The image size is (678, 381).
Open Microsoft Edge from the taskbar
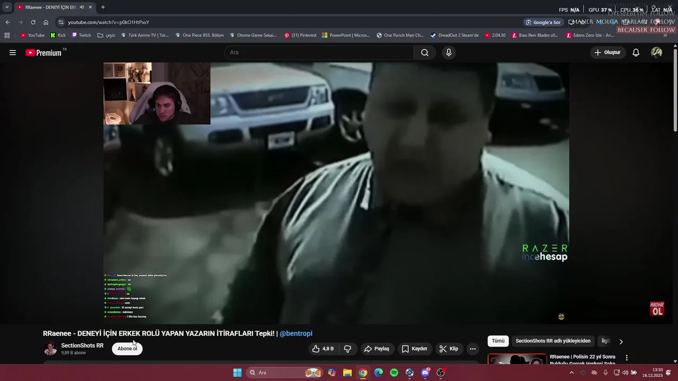[378, 373]
